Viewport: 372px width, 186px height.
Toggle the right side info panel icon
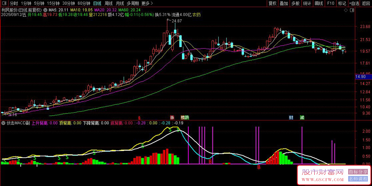click(x=352, y=10)
